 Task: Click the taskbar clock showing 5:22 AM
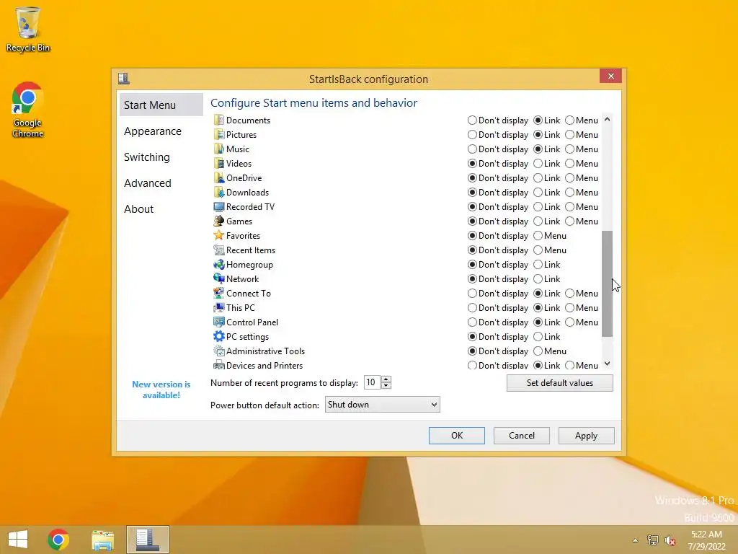tap(706, 540)
